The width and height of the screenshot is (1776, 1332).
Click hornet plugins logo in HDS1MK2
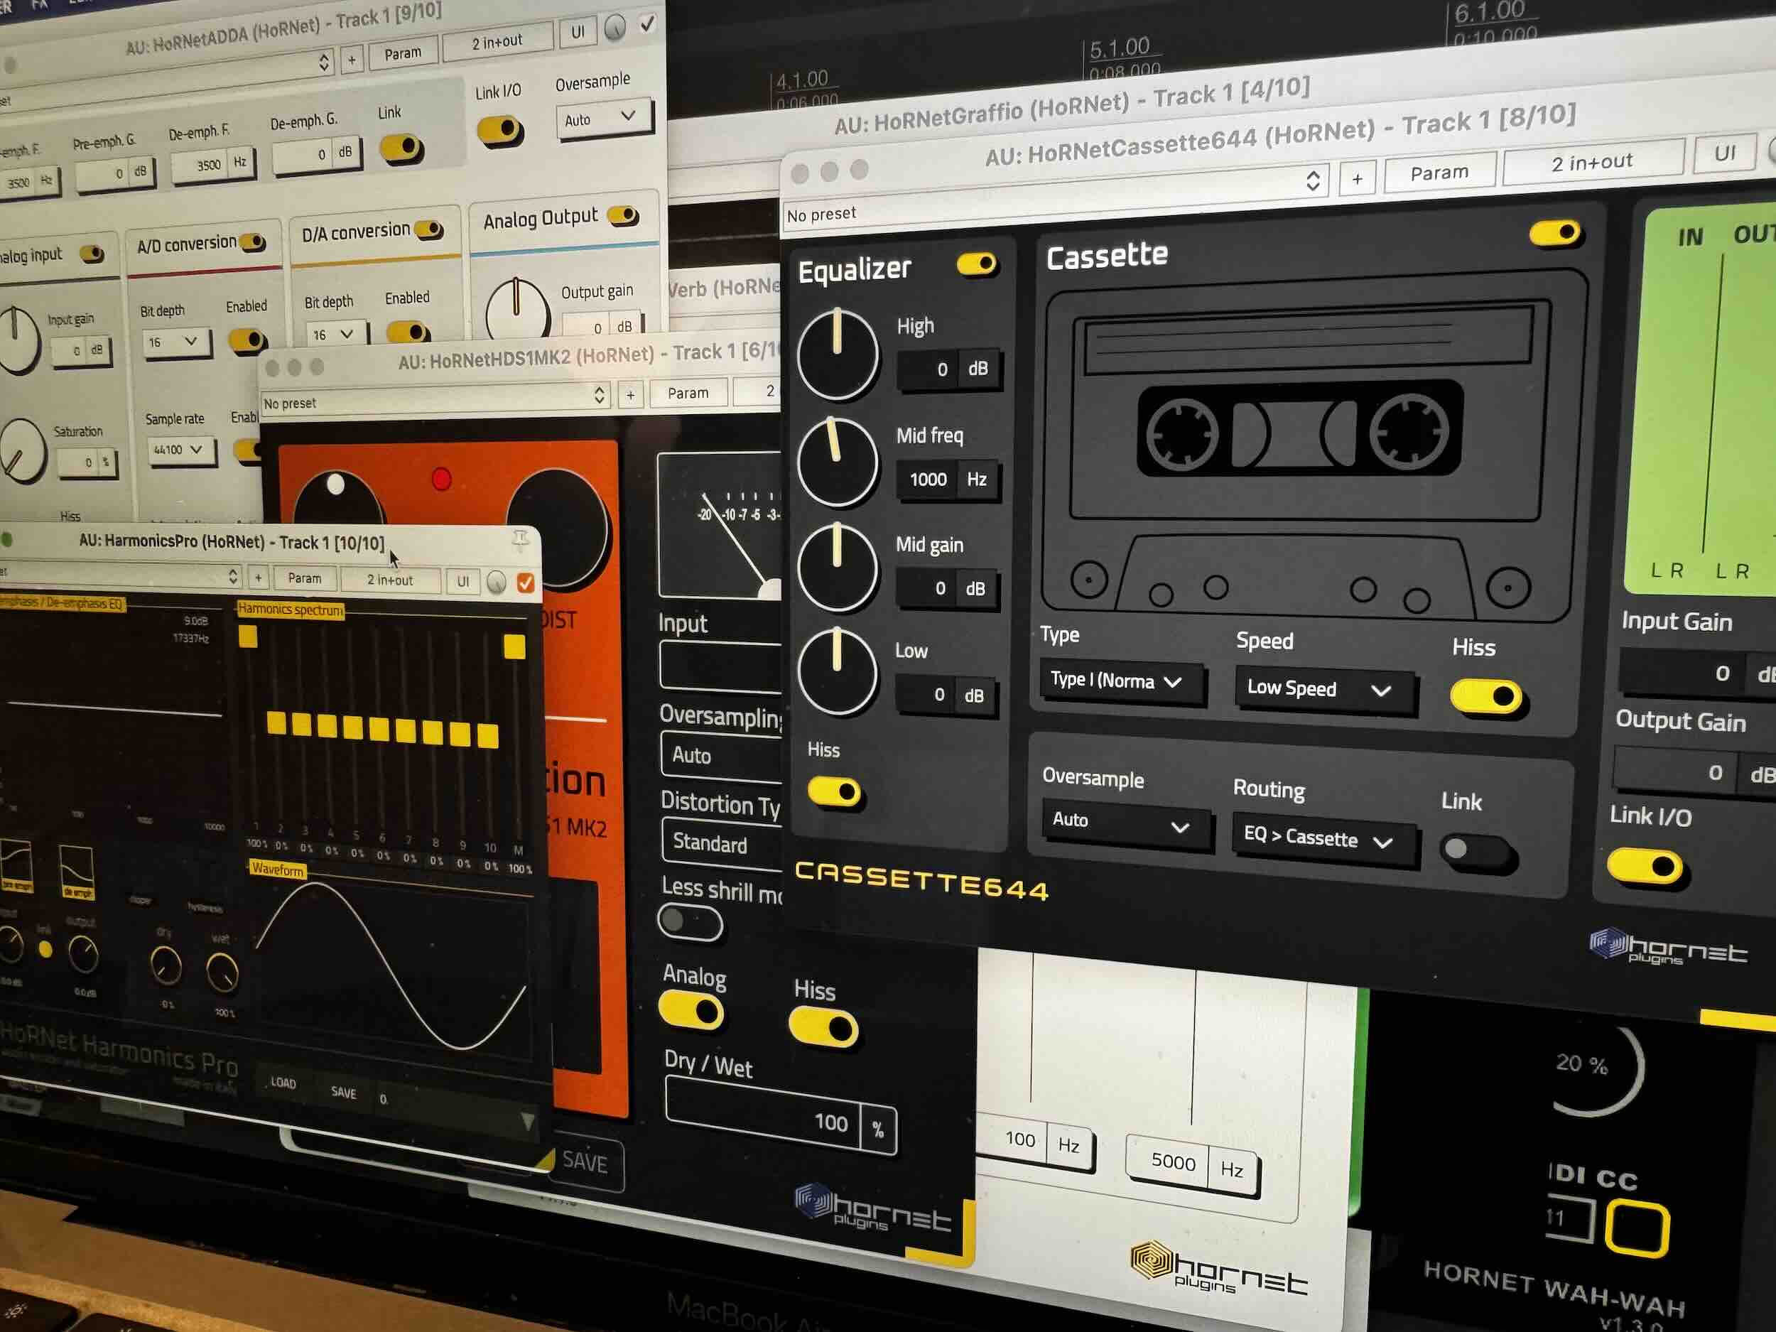pos(874,1209)
